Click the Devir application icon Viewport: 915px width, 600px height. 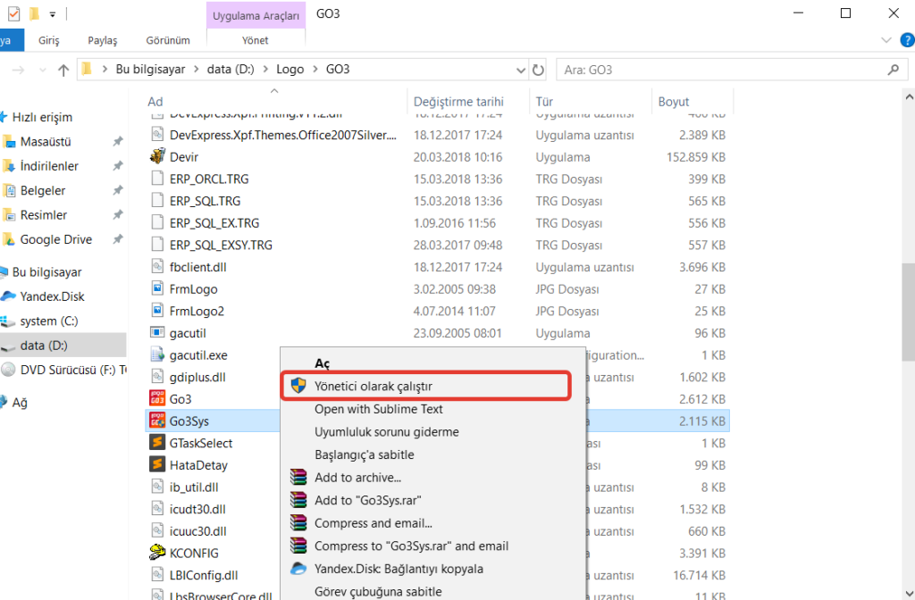pyautogui.click(x=156, y=157)
